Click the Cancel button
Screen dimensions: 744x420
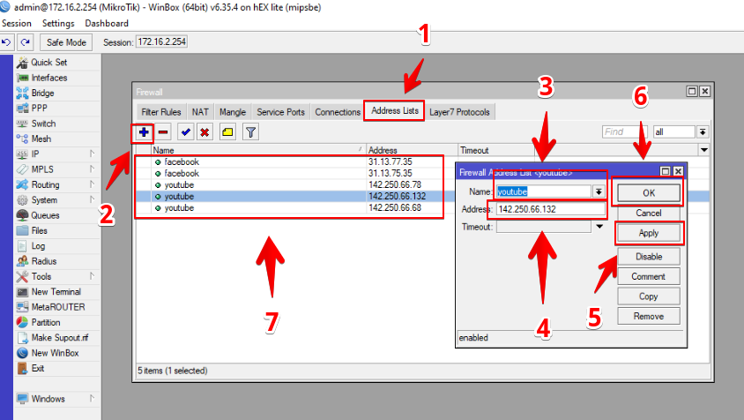click(x=649, y=213)
